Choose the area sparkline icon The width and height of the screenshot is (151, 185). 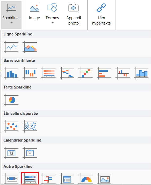click(x=30, y=47)
